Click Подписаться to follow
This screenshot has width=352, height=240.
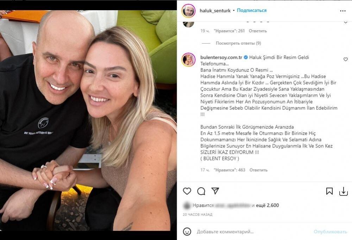pyautogui.click(x=252, y=10)
